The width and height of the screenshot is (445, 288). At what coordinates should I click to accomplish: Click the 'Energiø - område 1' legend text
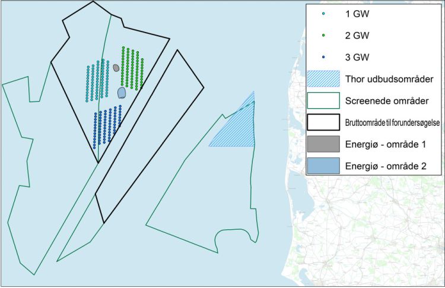386,144
